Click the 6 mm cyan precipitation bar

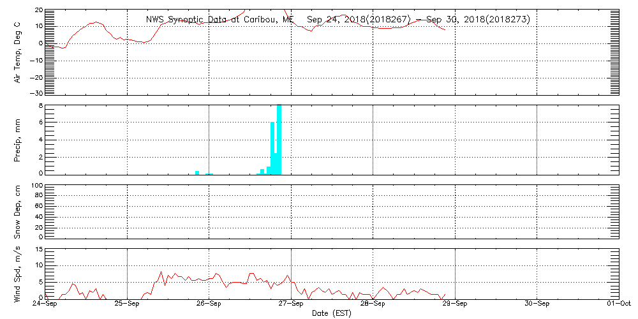point(272,148)
